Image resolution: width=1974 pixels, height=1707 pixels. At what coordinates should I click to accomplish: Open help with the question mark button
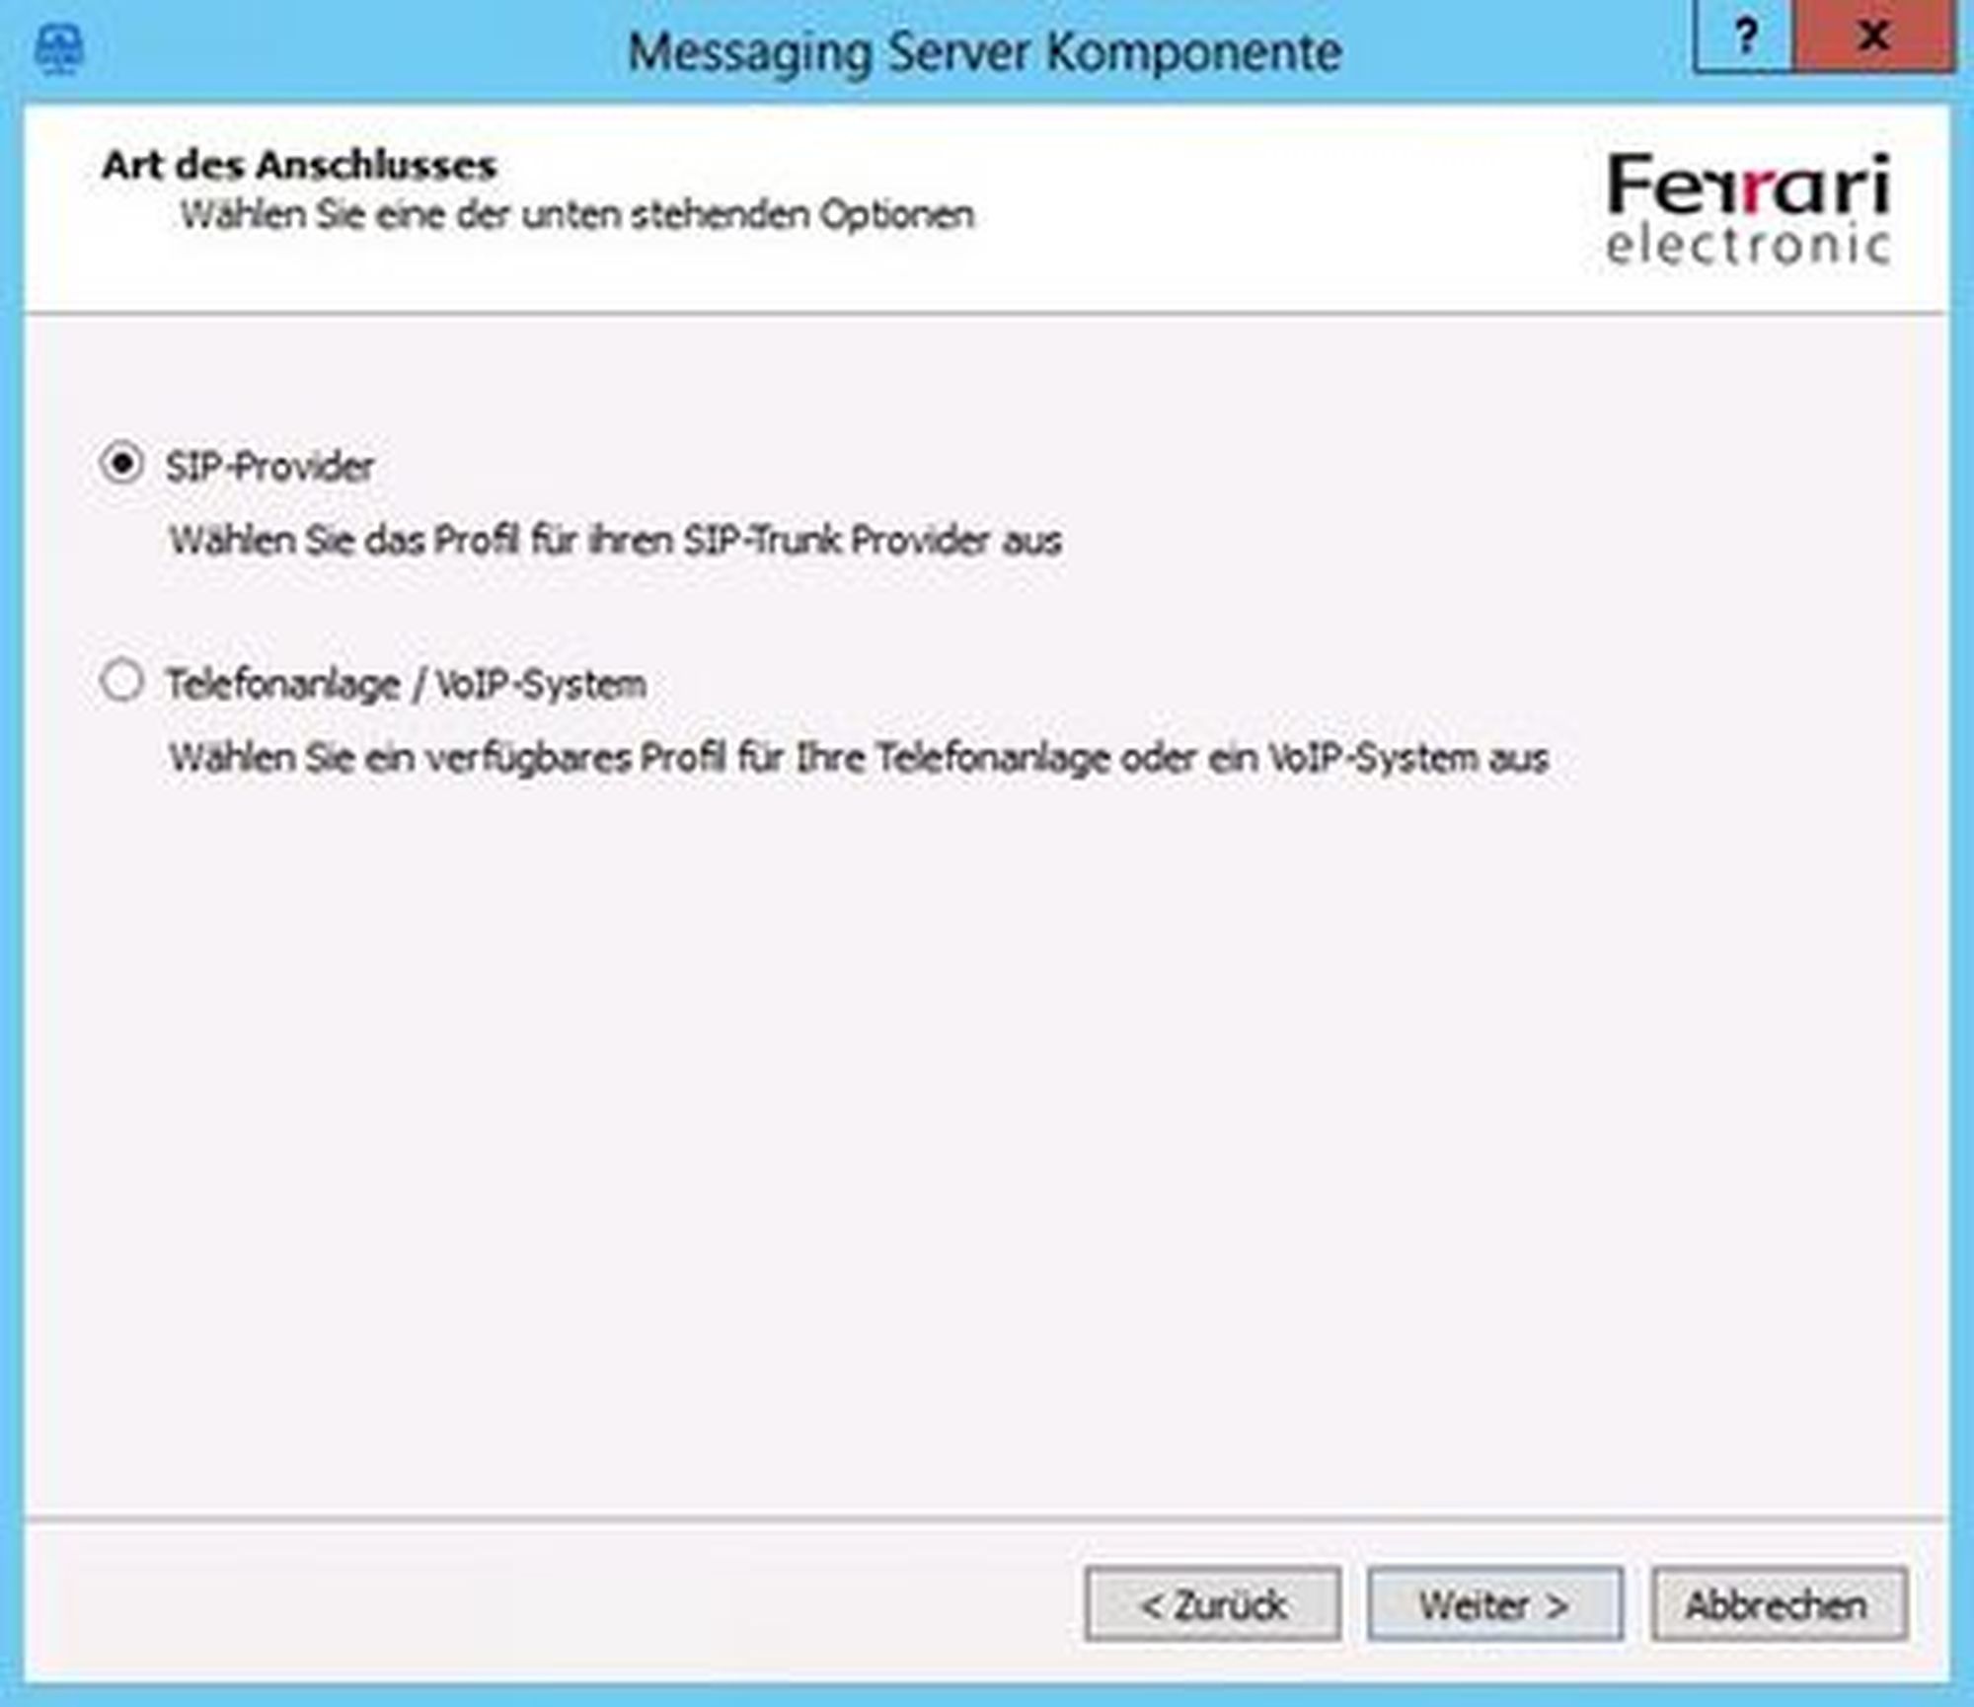tap(1744, 37)
